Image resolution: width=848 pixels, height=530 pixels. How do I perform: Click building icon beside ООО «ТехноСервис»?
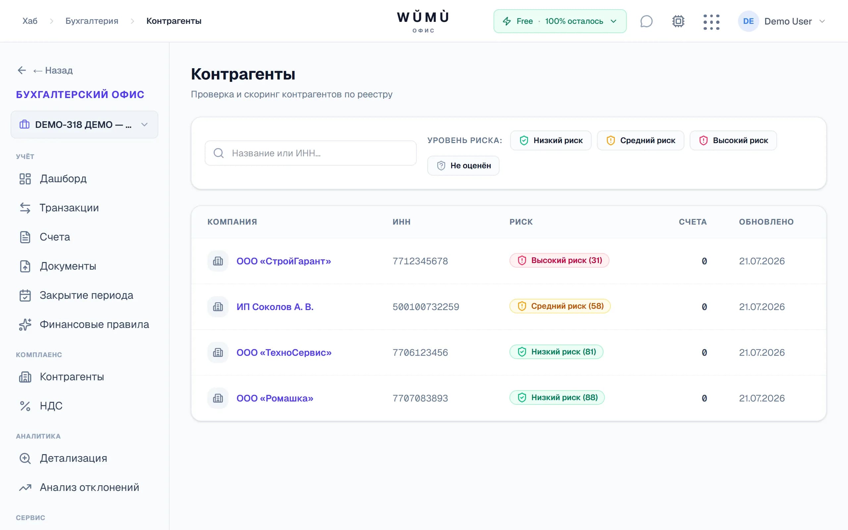[218, 352]
